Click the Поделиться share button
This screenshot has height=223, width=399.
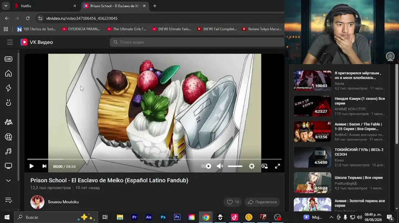(x=263, y=202)
